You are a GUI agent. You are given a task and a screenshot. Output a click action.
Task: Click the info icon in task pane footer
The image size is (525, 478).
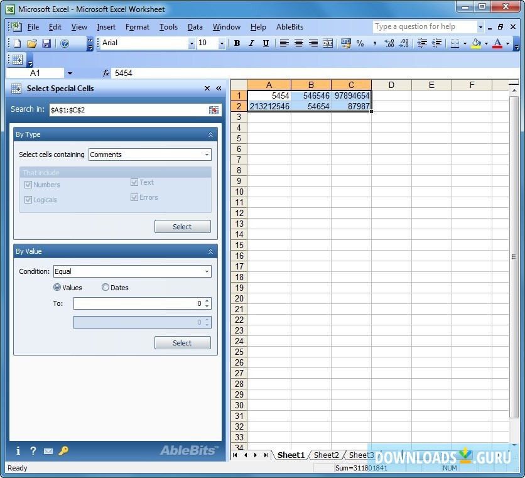point(17,451)
